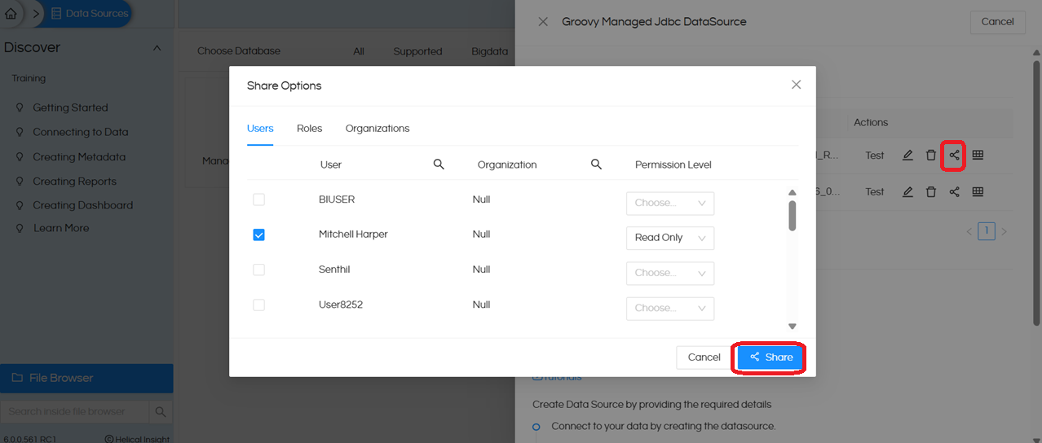
Task: Switch to the Roles tab
Action: [x=309, y=129]
